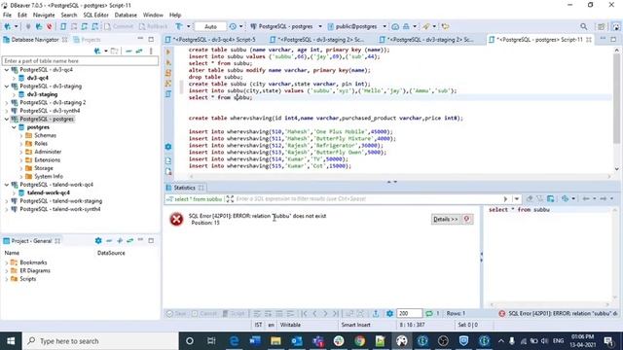Image resolution: width=623 pixels, height=350 pixels.
Task: Click the Details >> button
Action: (x=446, y=219)
